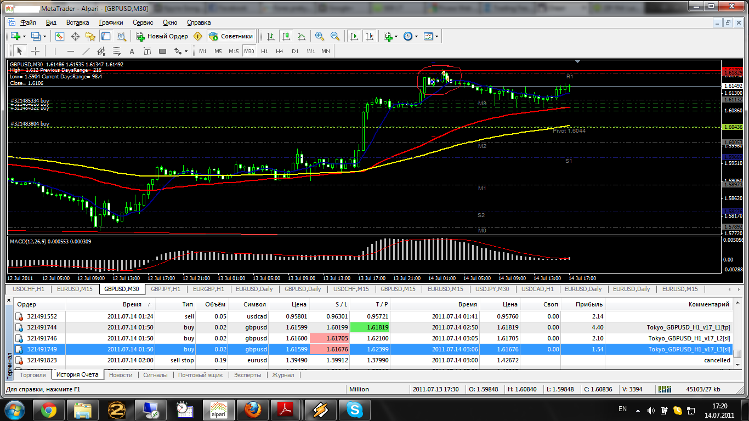Screen dimensions: 749x421
Task: Select the vertical line drawing tool
Action: coord(55,51)
